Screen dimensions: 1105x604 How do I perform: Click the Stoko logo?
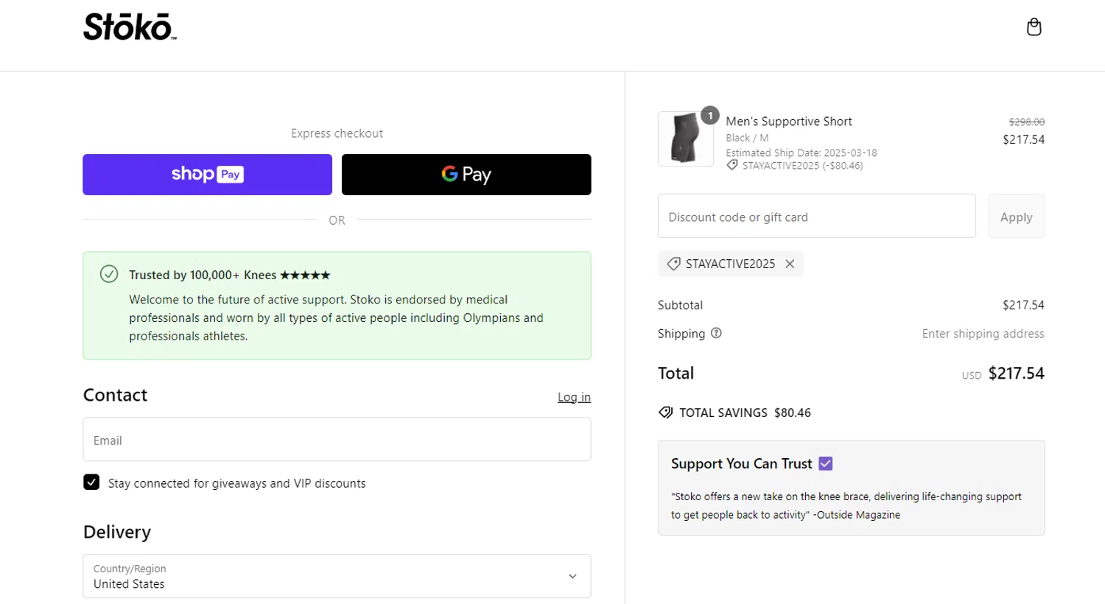coord(130,27)
